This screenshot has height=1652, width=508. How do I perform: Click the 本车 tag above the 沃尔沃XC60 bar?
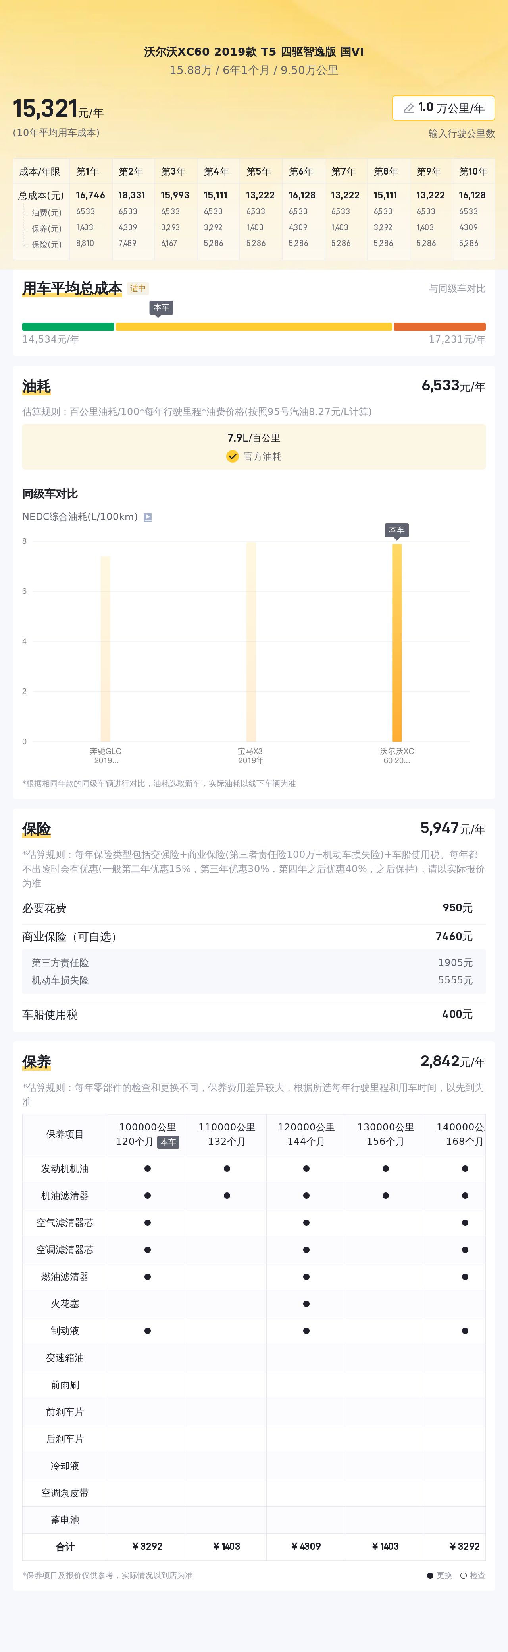396,530
